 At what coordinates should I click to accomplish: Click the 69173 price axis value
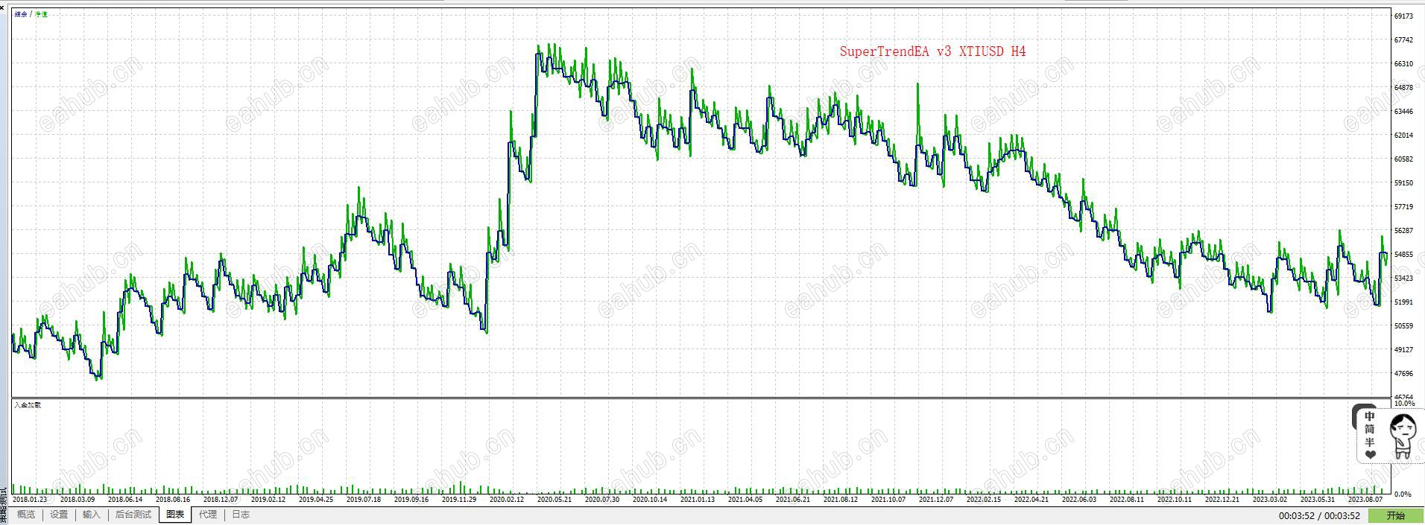[1403, 16]
